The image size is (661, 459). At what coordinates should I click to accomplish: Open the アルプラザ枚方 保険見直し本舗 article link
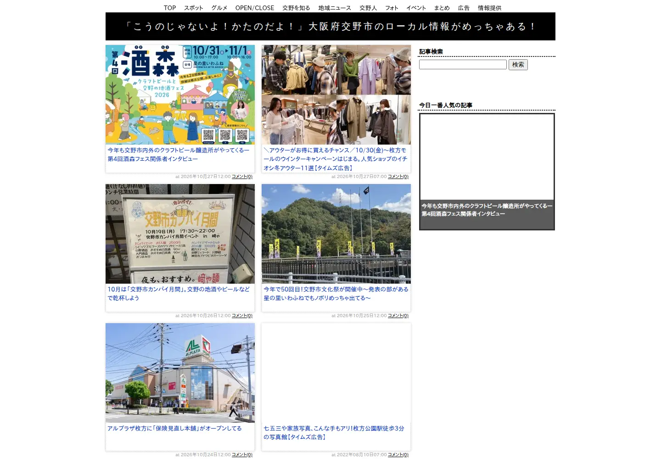tap(174, 428)
